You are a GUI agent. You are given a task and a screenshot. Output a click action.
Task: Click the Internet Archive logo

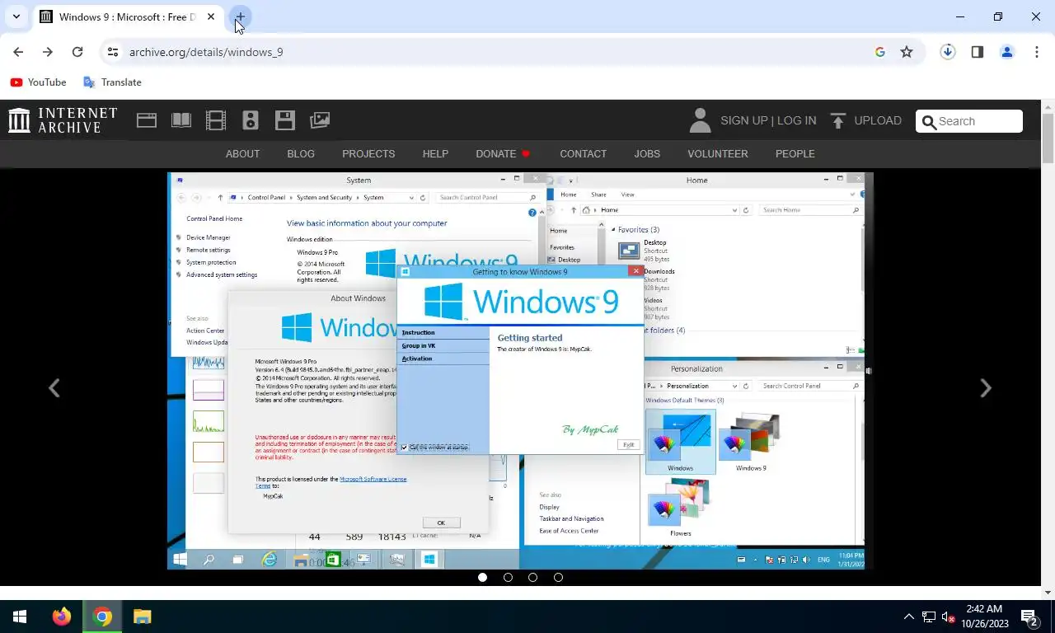pos(63,120)
